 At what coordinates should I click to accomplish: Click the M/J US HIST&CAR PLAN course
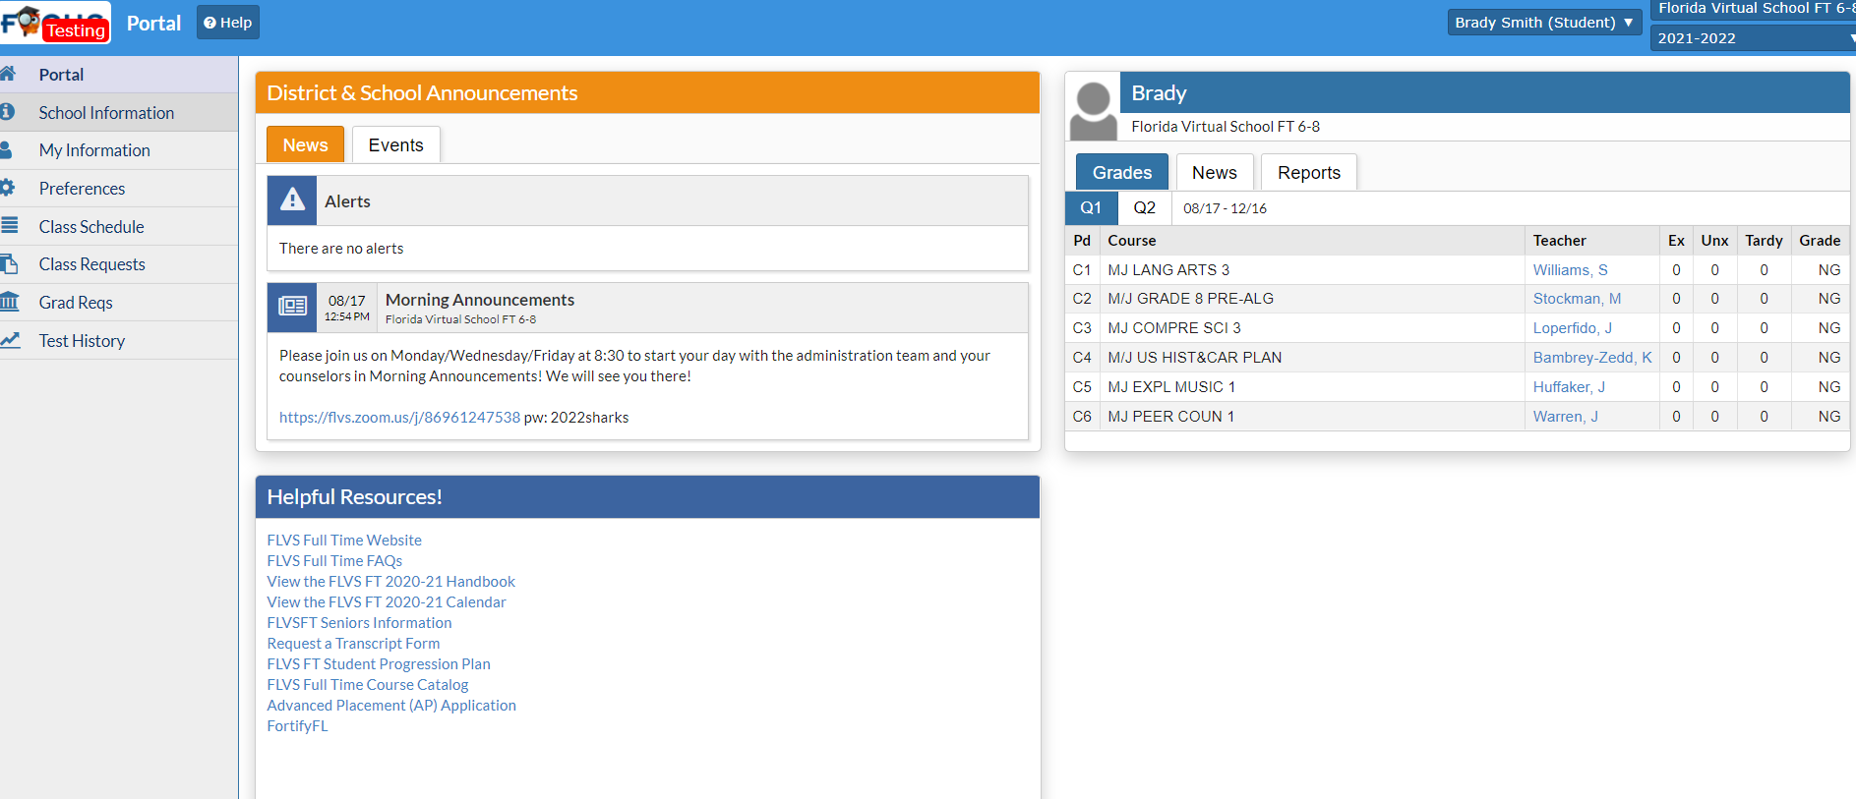coord(1194,358)
